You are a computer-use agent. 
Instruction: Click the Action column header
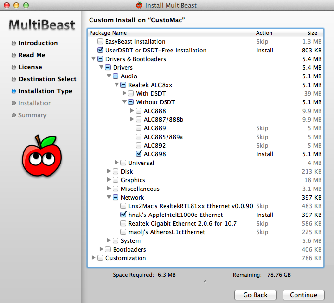pyautogui.click(x=273, y=33)
